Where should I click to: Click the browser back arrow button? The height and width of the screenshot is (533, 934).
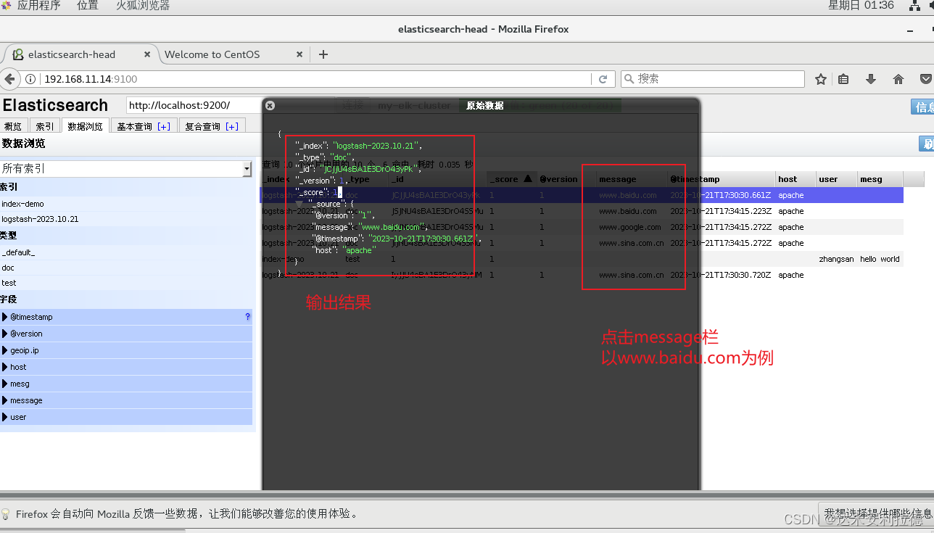click(x=9, y=79)
